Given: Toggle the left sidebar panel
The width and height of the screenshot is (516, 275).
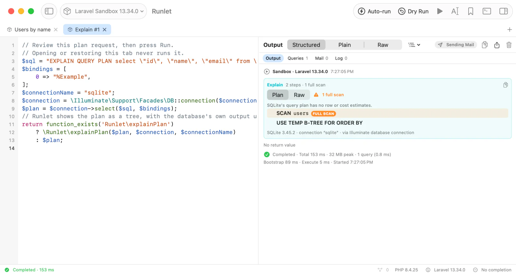Looking at the screenshot, I should 49,11.
